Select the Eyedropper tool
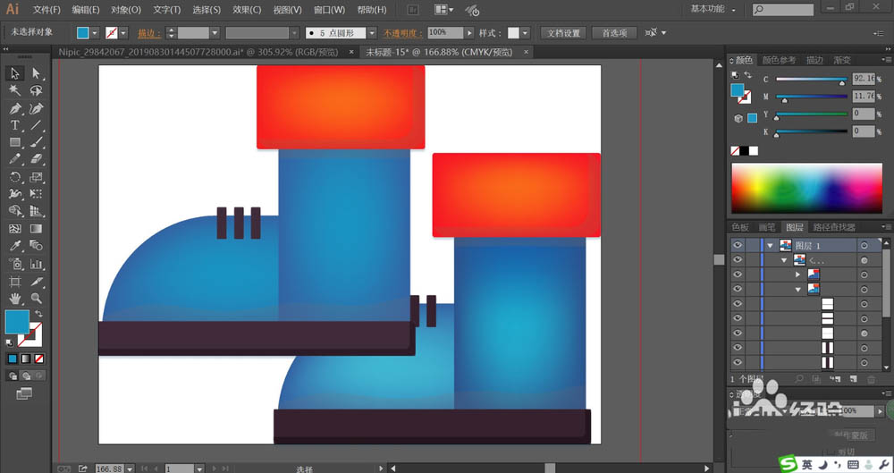 (15, 246)
